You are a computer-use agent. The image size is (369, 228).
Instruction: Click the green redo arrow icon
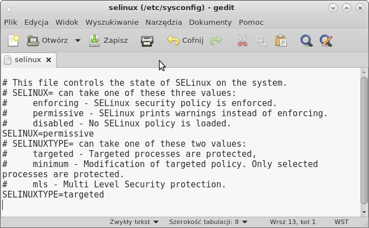pyautogui.click(x=216, y=40)
